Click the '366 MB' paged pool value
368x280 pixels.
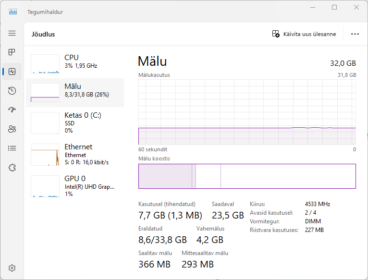[154, 264]
